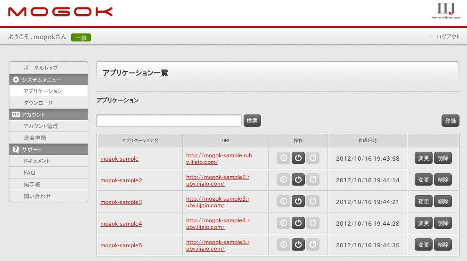Open 退会申請 menu item
Screen dimensions: 467x261
(x=49, y=138)
